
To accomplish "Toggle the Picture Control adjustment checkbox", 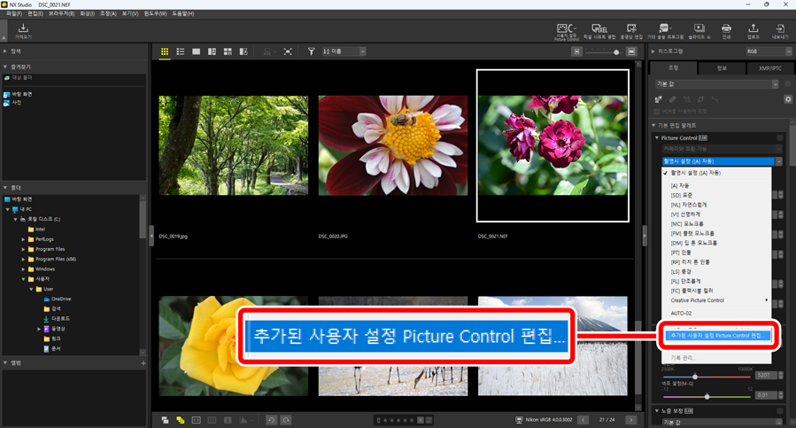I will (780, 138).
